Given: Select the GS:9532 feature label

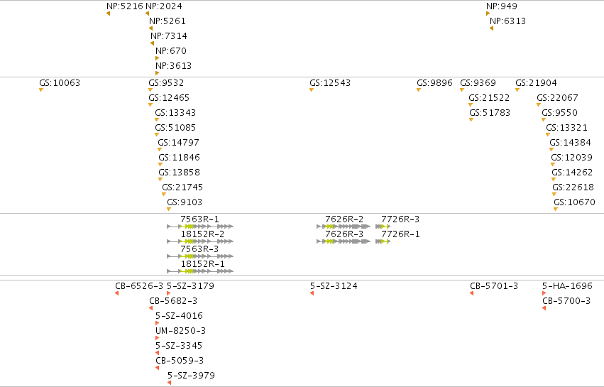Looking at the screenshot, I should 166,83.
